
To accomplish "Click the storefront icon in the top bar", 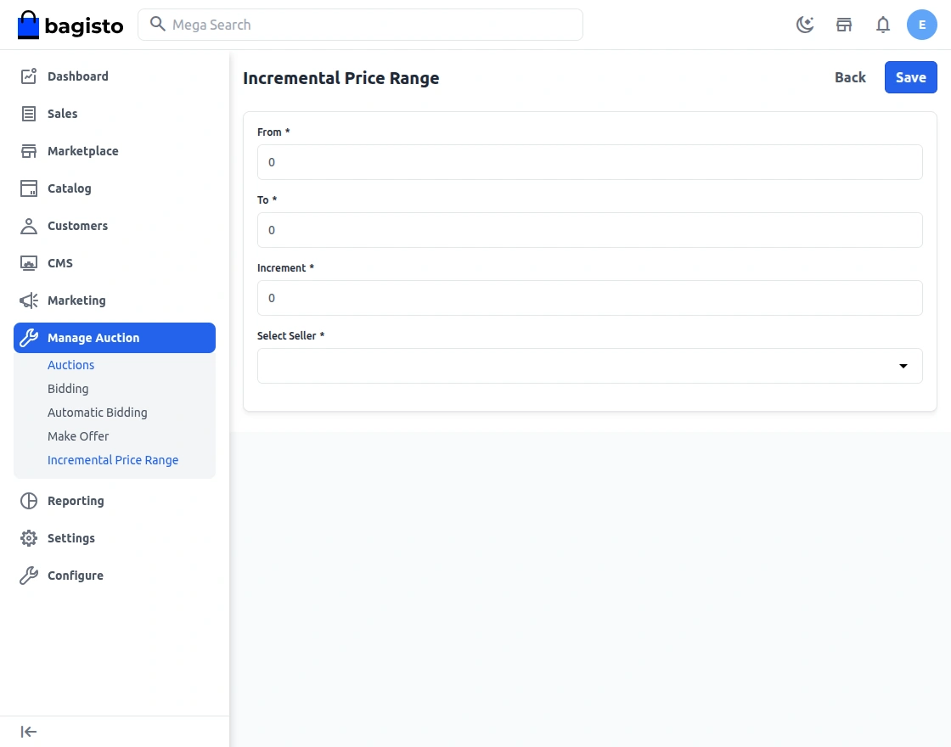I will click(x=844, y=25).
